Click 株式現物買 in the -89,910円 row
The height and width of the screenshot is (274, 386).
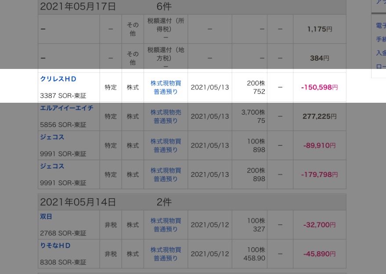click(166, 141)
